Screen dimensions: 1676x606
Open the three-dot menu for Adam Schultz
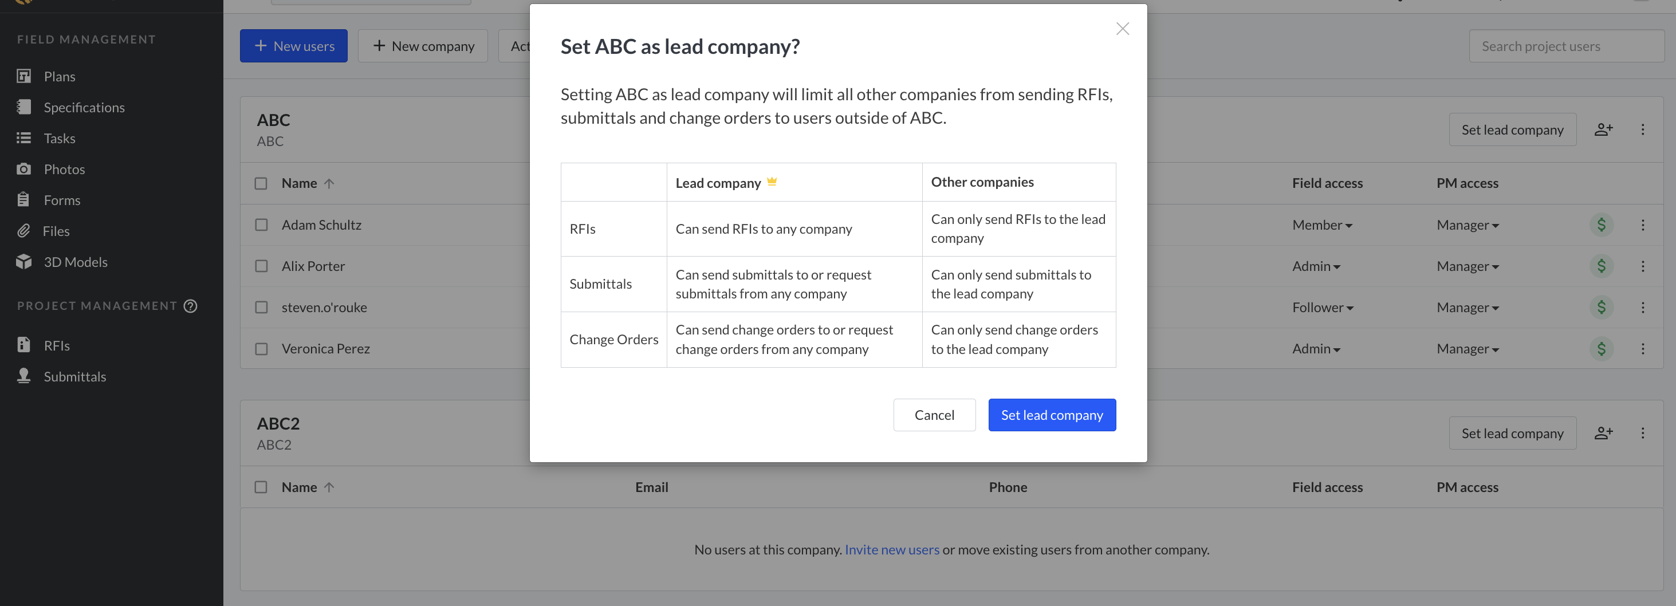click(x=1642, y=225)
